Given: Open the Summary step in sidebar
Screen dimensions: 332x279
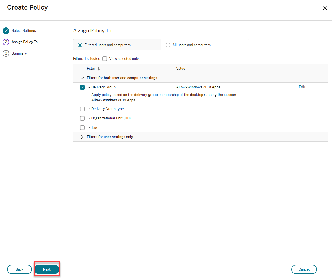Looking at the screenshot, I should coord(19,53).
